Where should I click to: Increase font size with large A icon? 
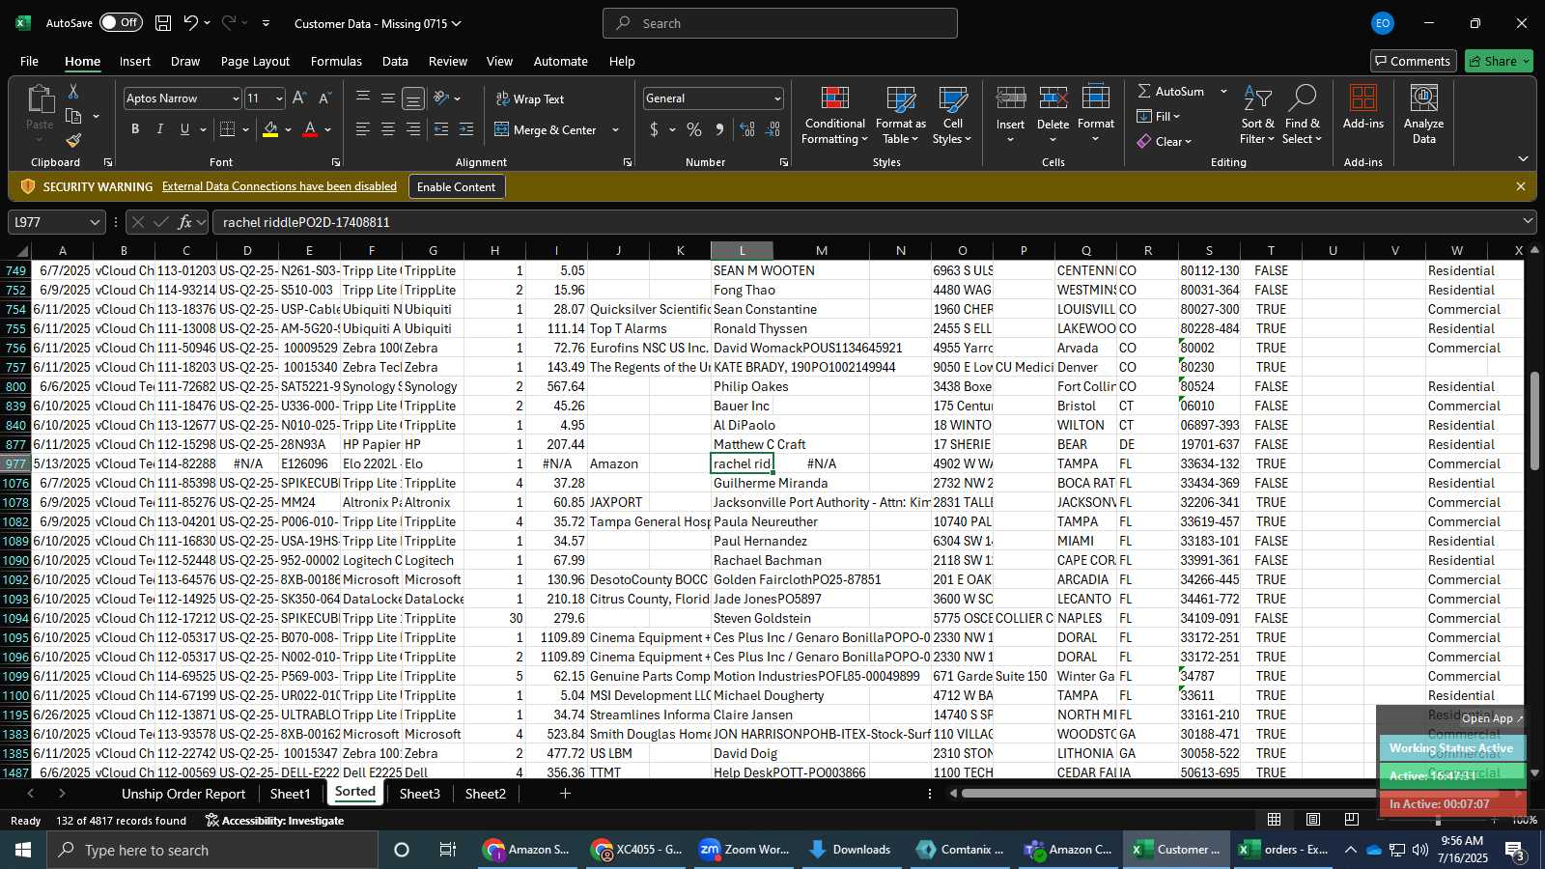(299, 98)
